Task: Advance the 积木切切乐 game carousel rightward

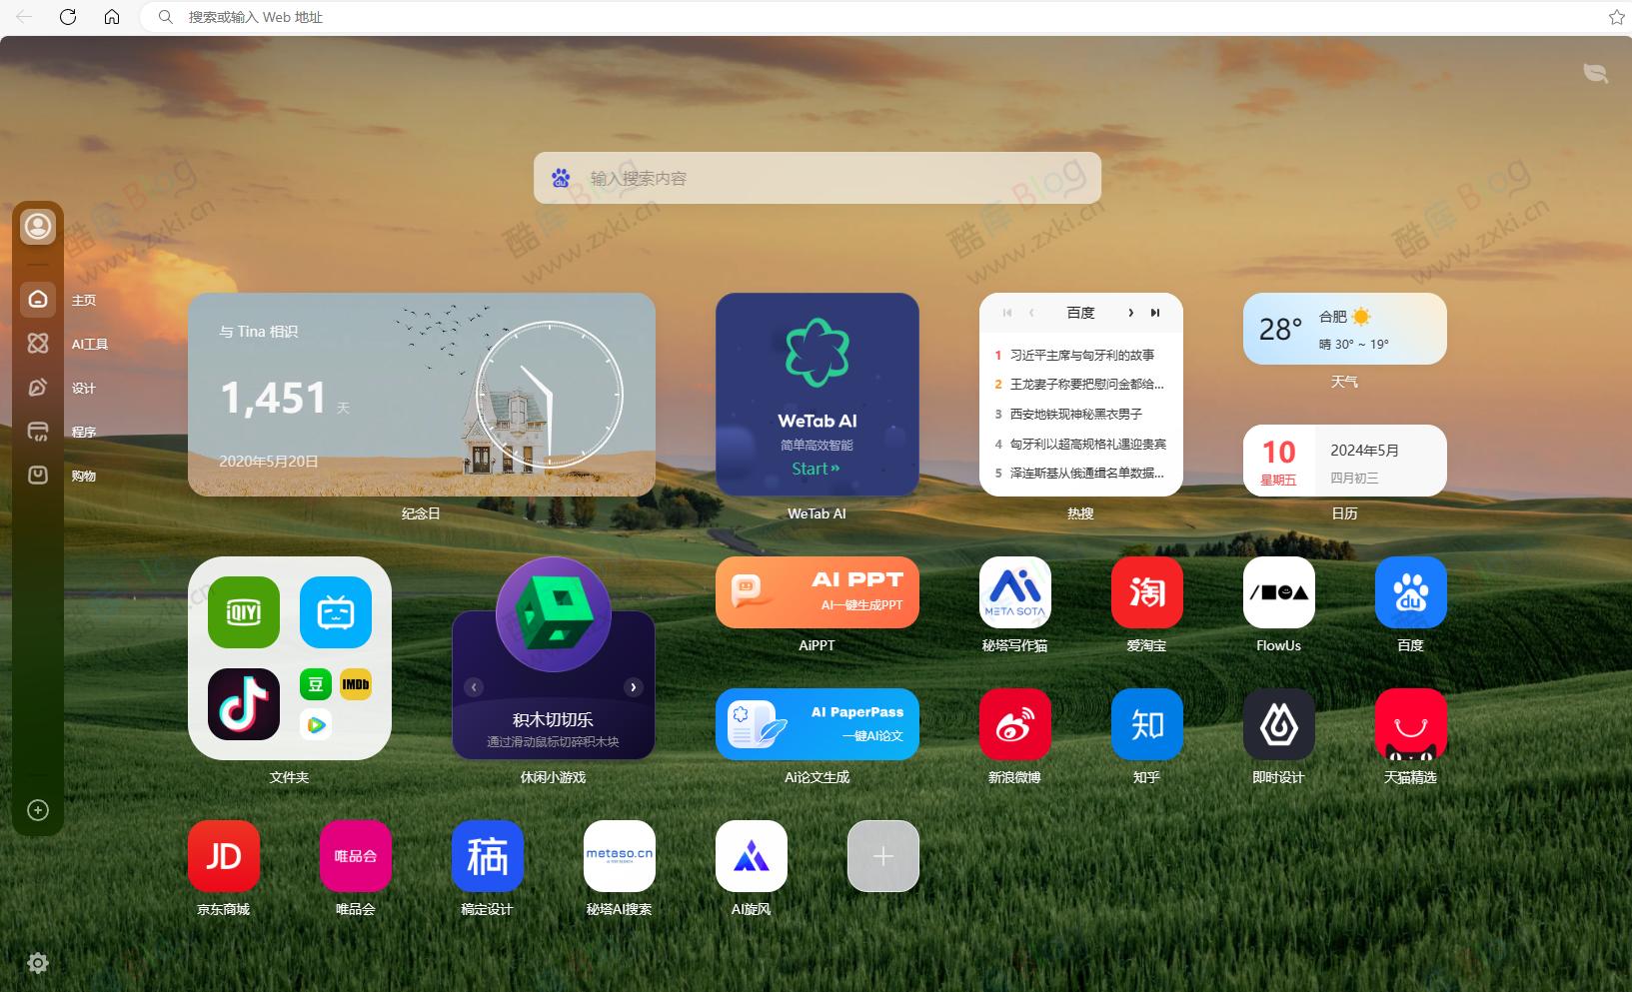Action: pos(634,686)
